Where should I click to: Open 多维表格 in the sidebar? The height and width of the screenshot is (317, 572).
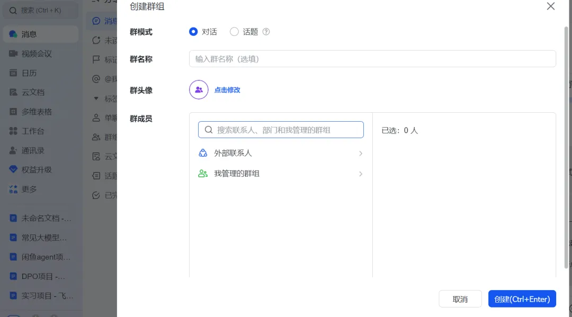tap(36, 112)
